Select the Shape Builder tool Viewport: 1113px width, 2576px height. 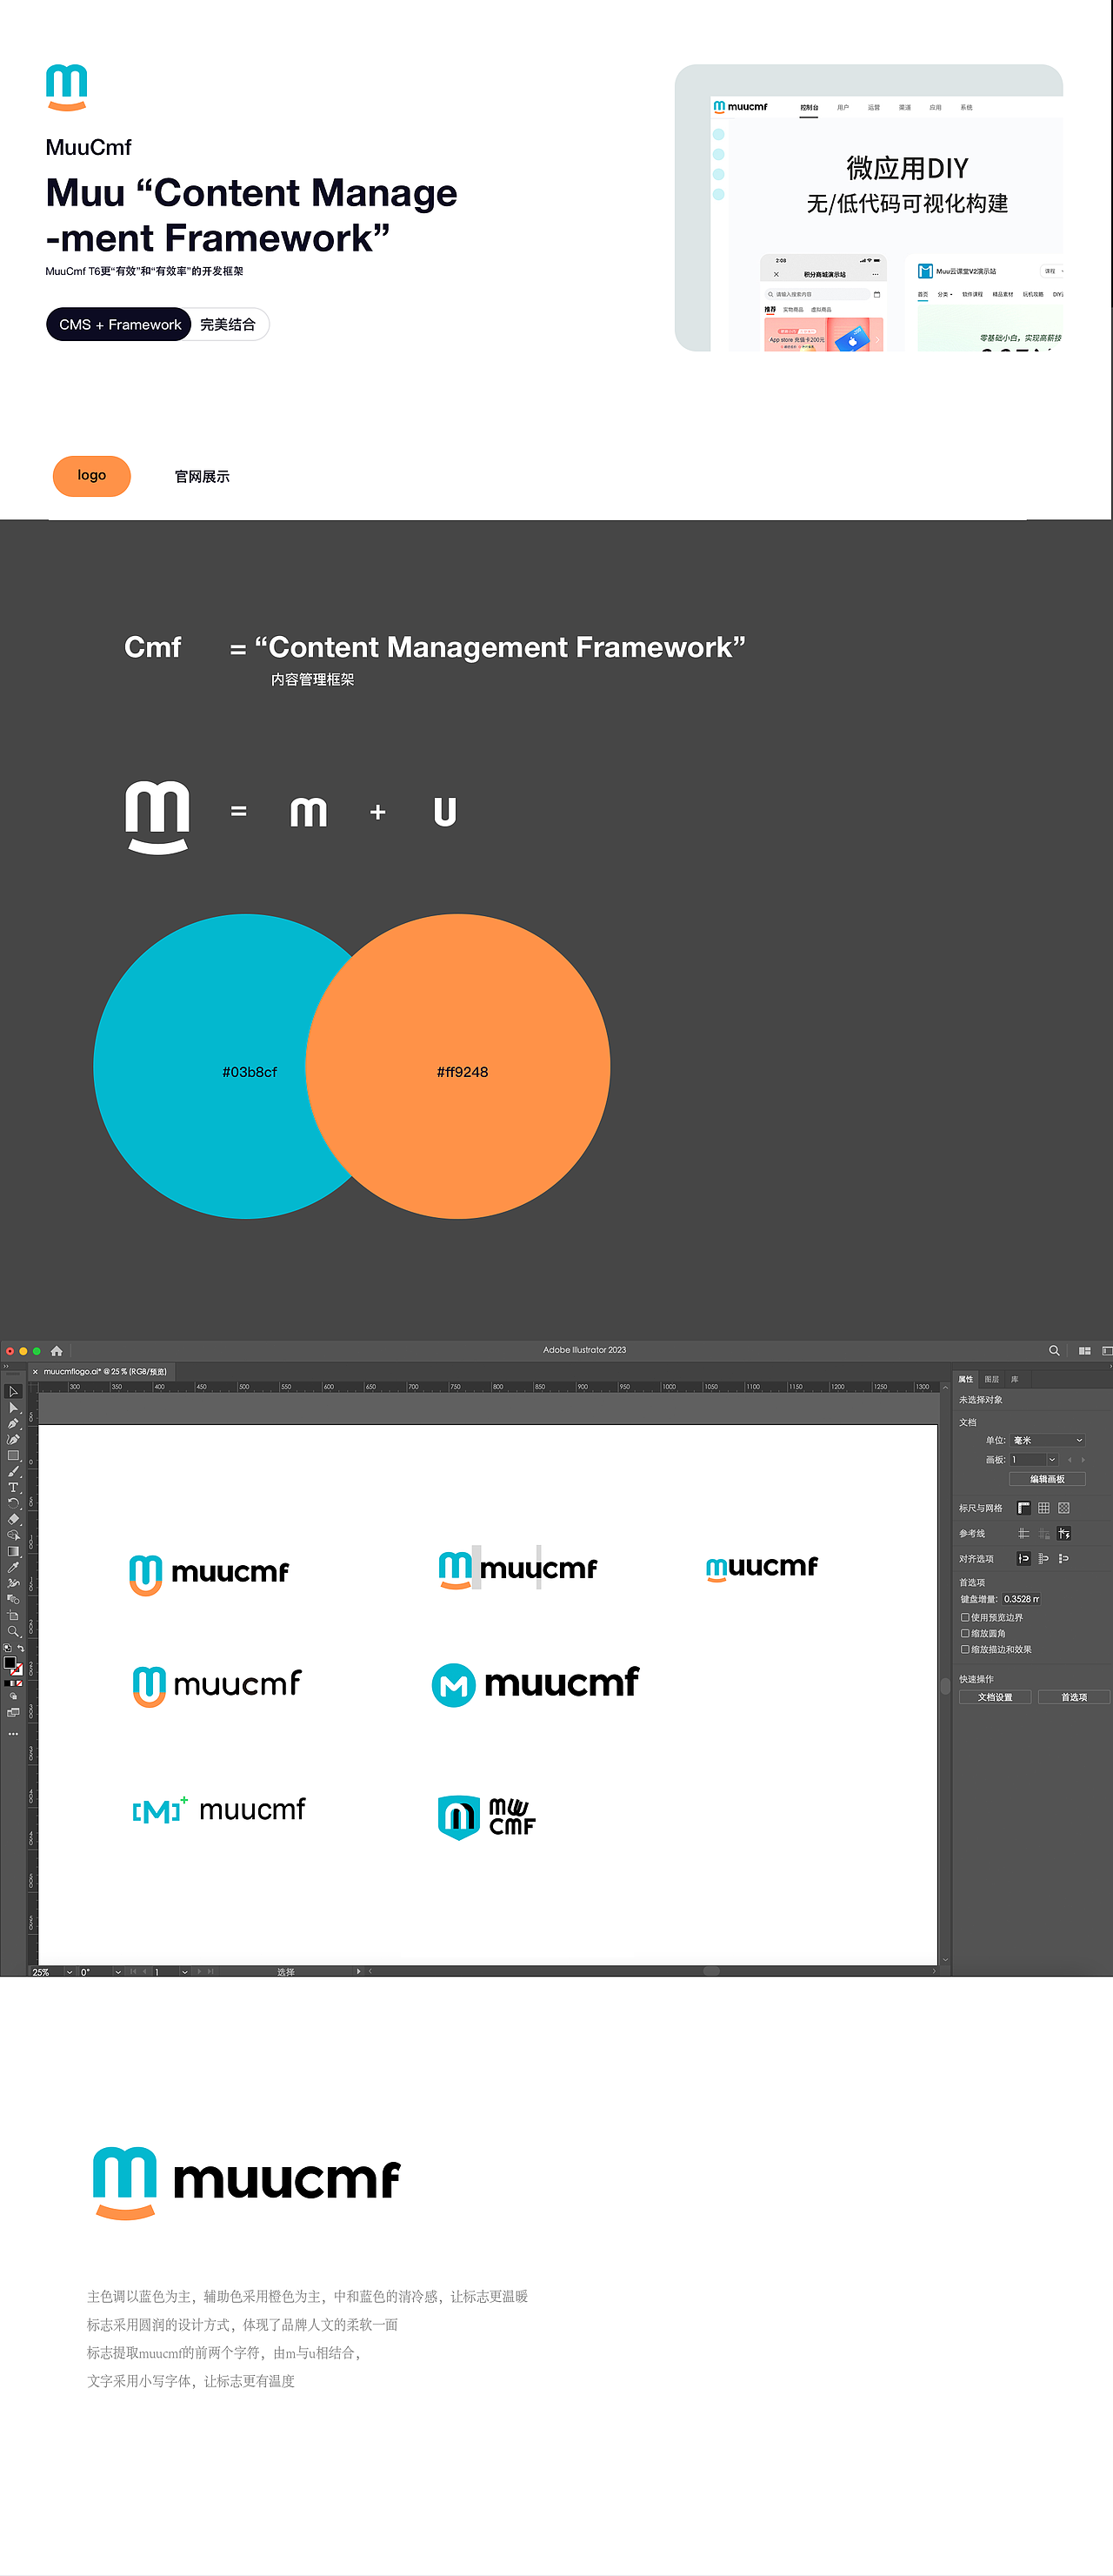[13, 1535]
